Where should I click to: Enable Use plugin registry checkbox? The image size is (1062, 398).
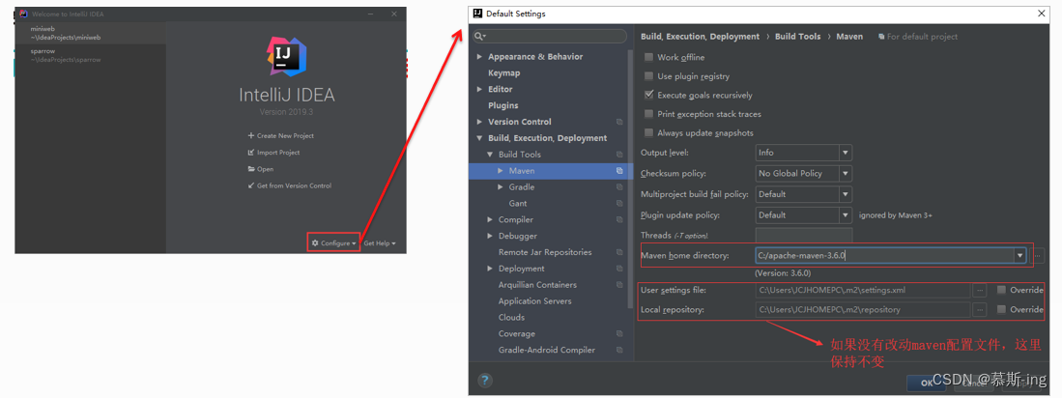coord(648,76)
